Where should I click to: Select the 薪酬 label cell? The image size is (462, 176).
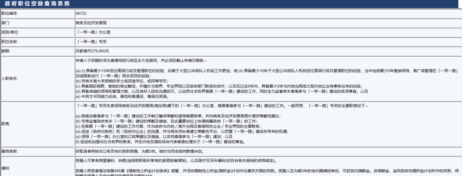[37, 51]
